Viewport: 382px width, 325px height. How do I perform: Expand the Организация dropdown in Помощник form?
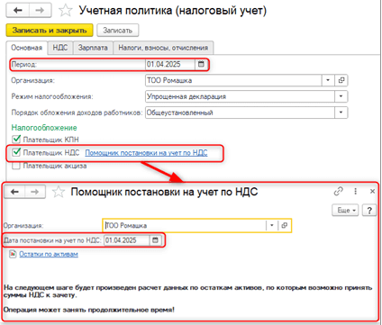pyautogui.click(x=272, y=225)
